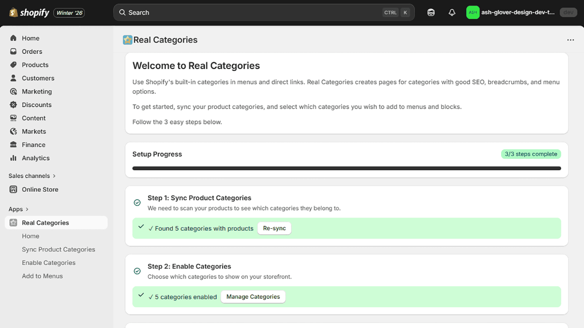Open the three-dot page actions menu
The image size is (584, 328).
click(570, 40)
